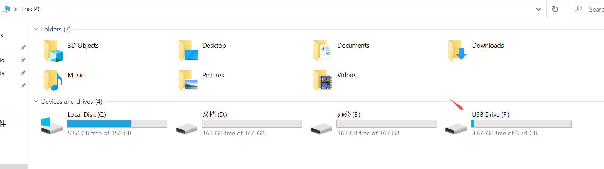Select the Music folder icon
604x169 pixels.
[x=53, y=80]
